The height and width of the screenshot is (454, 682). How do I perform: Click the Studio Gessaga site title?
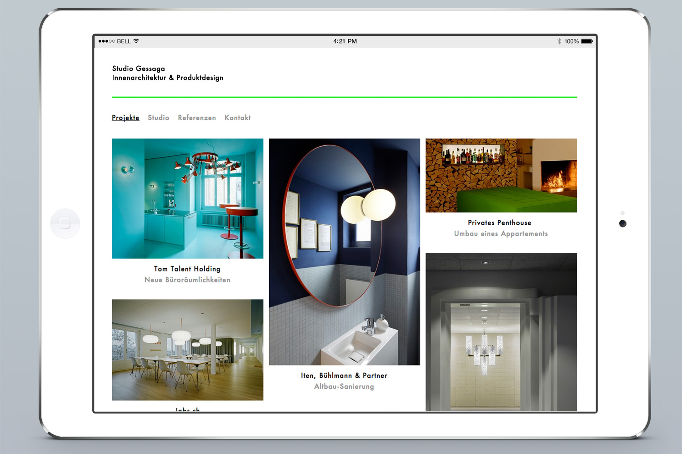139,69
